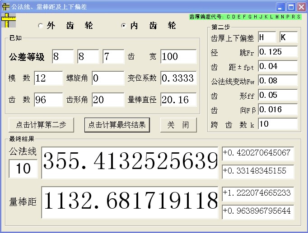This screenshot has height=233, width=308.
Task: Click the 公法线 upper deviation +0.420270645067
Action: (258, 153)
